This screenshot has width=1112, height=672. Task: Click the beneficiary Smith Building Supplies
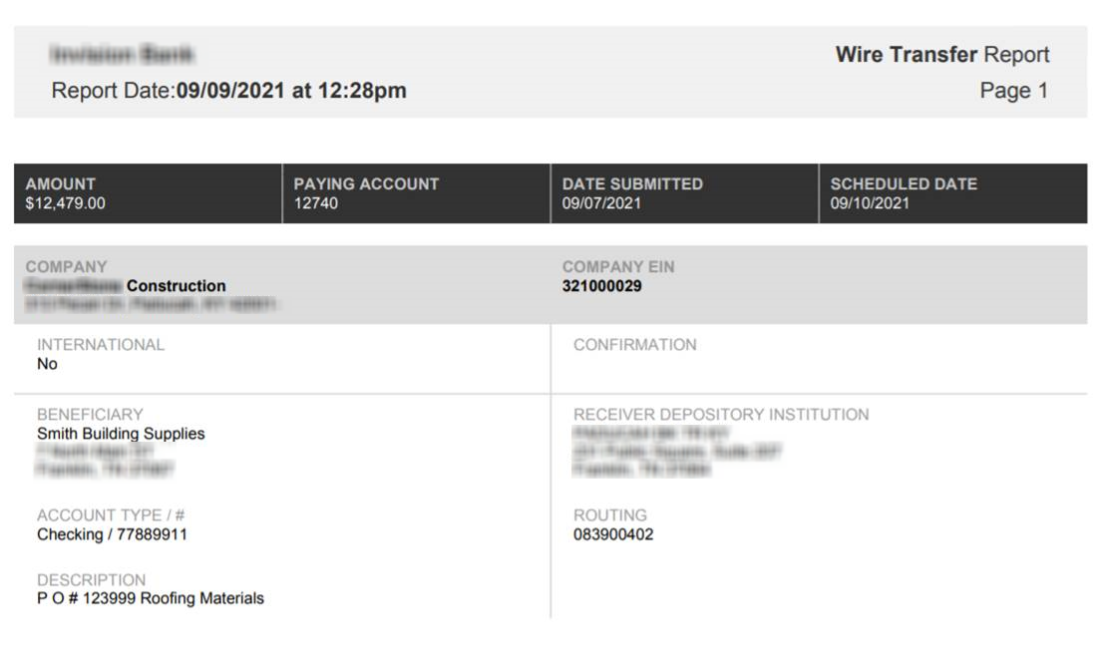point(121,434)
